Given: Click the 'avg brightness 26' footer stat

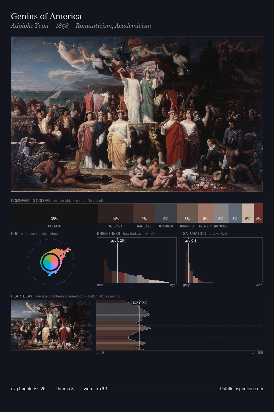Looking at the screenshot, I should tap(28, 389).
